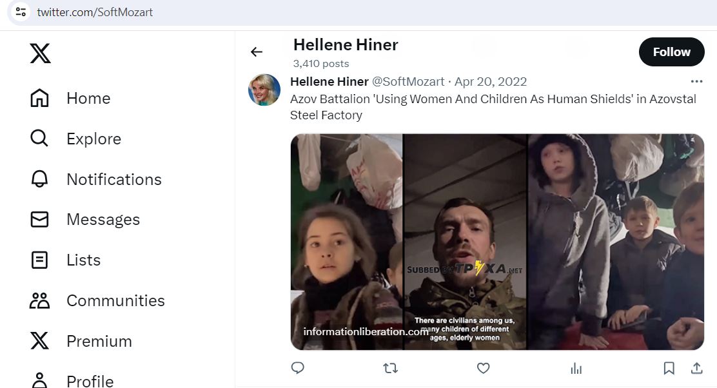The height and width of the screenshot is (388, 717).
Task: Open the @SoftMozart handle link
Action: coord(408,81)
